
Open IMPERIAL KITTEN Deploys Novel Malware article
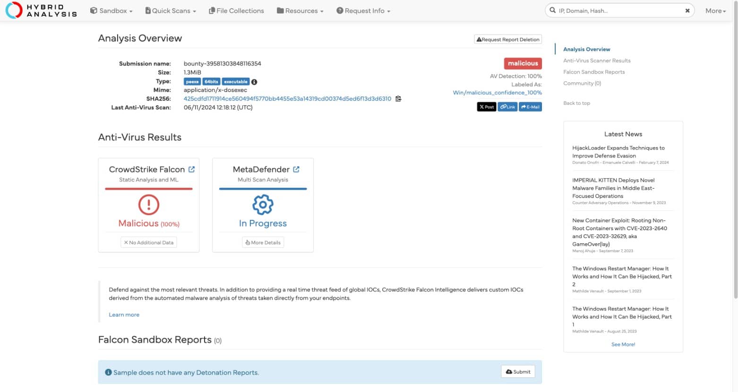614,188
